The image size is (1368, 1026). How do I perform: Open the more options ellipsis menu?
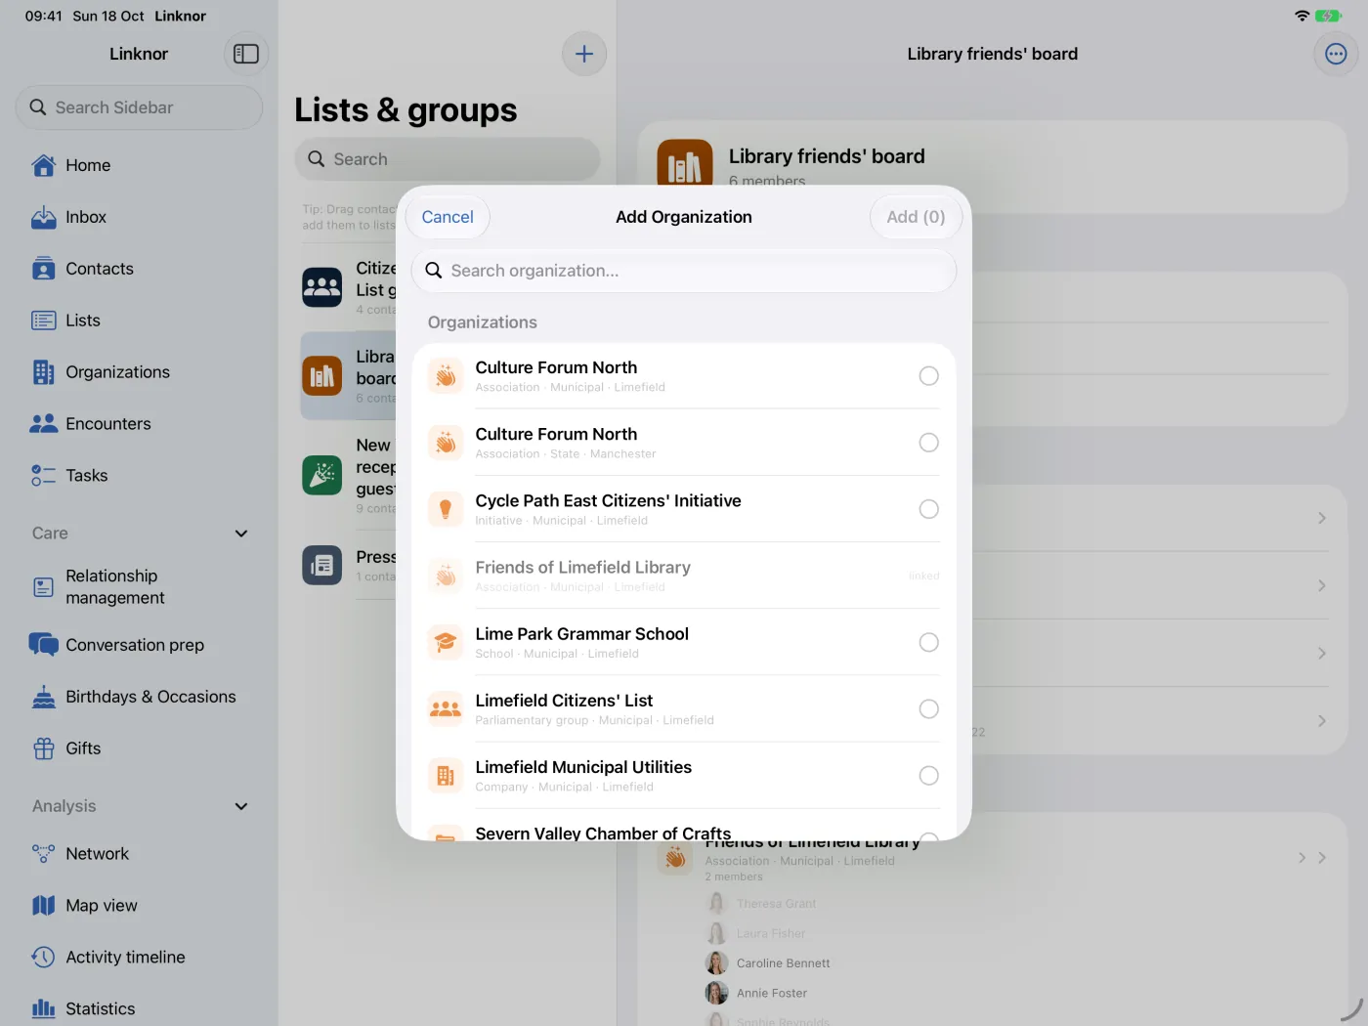(1336, 54)
